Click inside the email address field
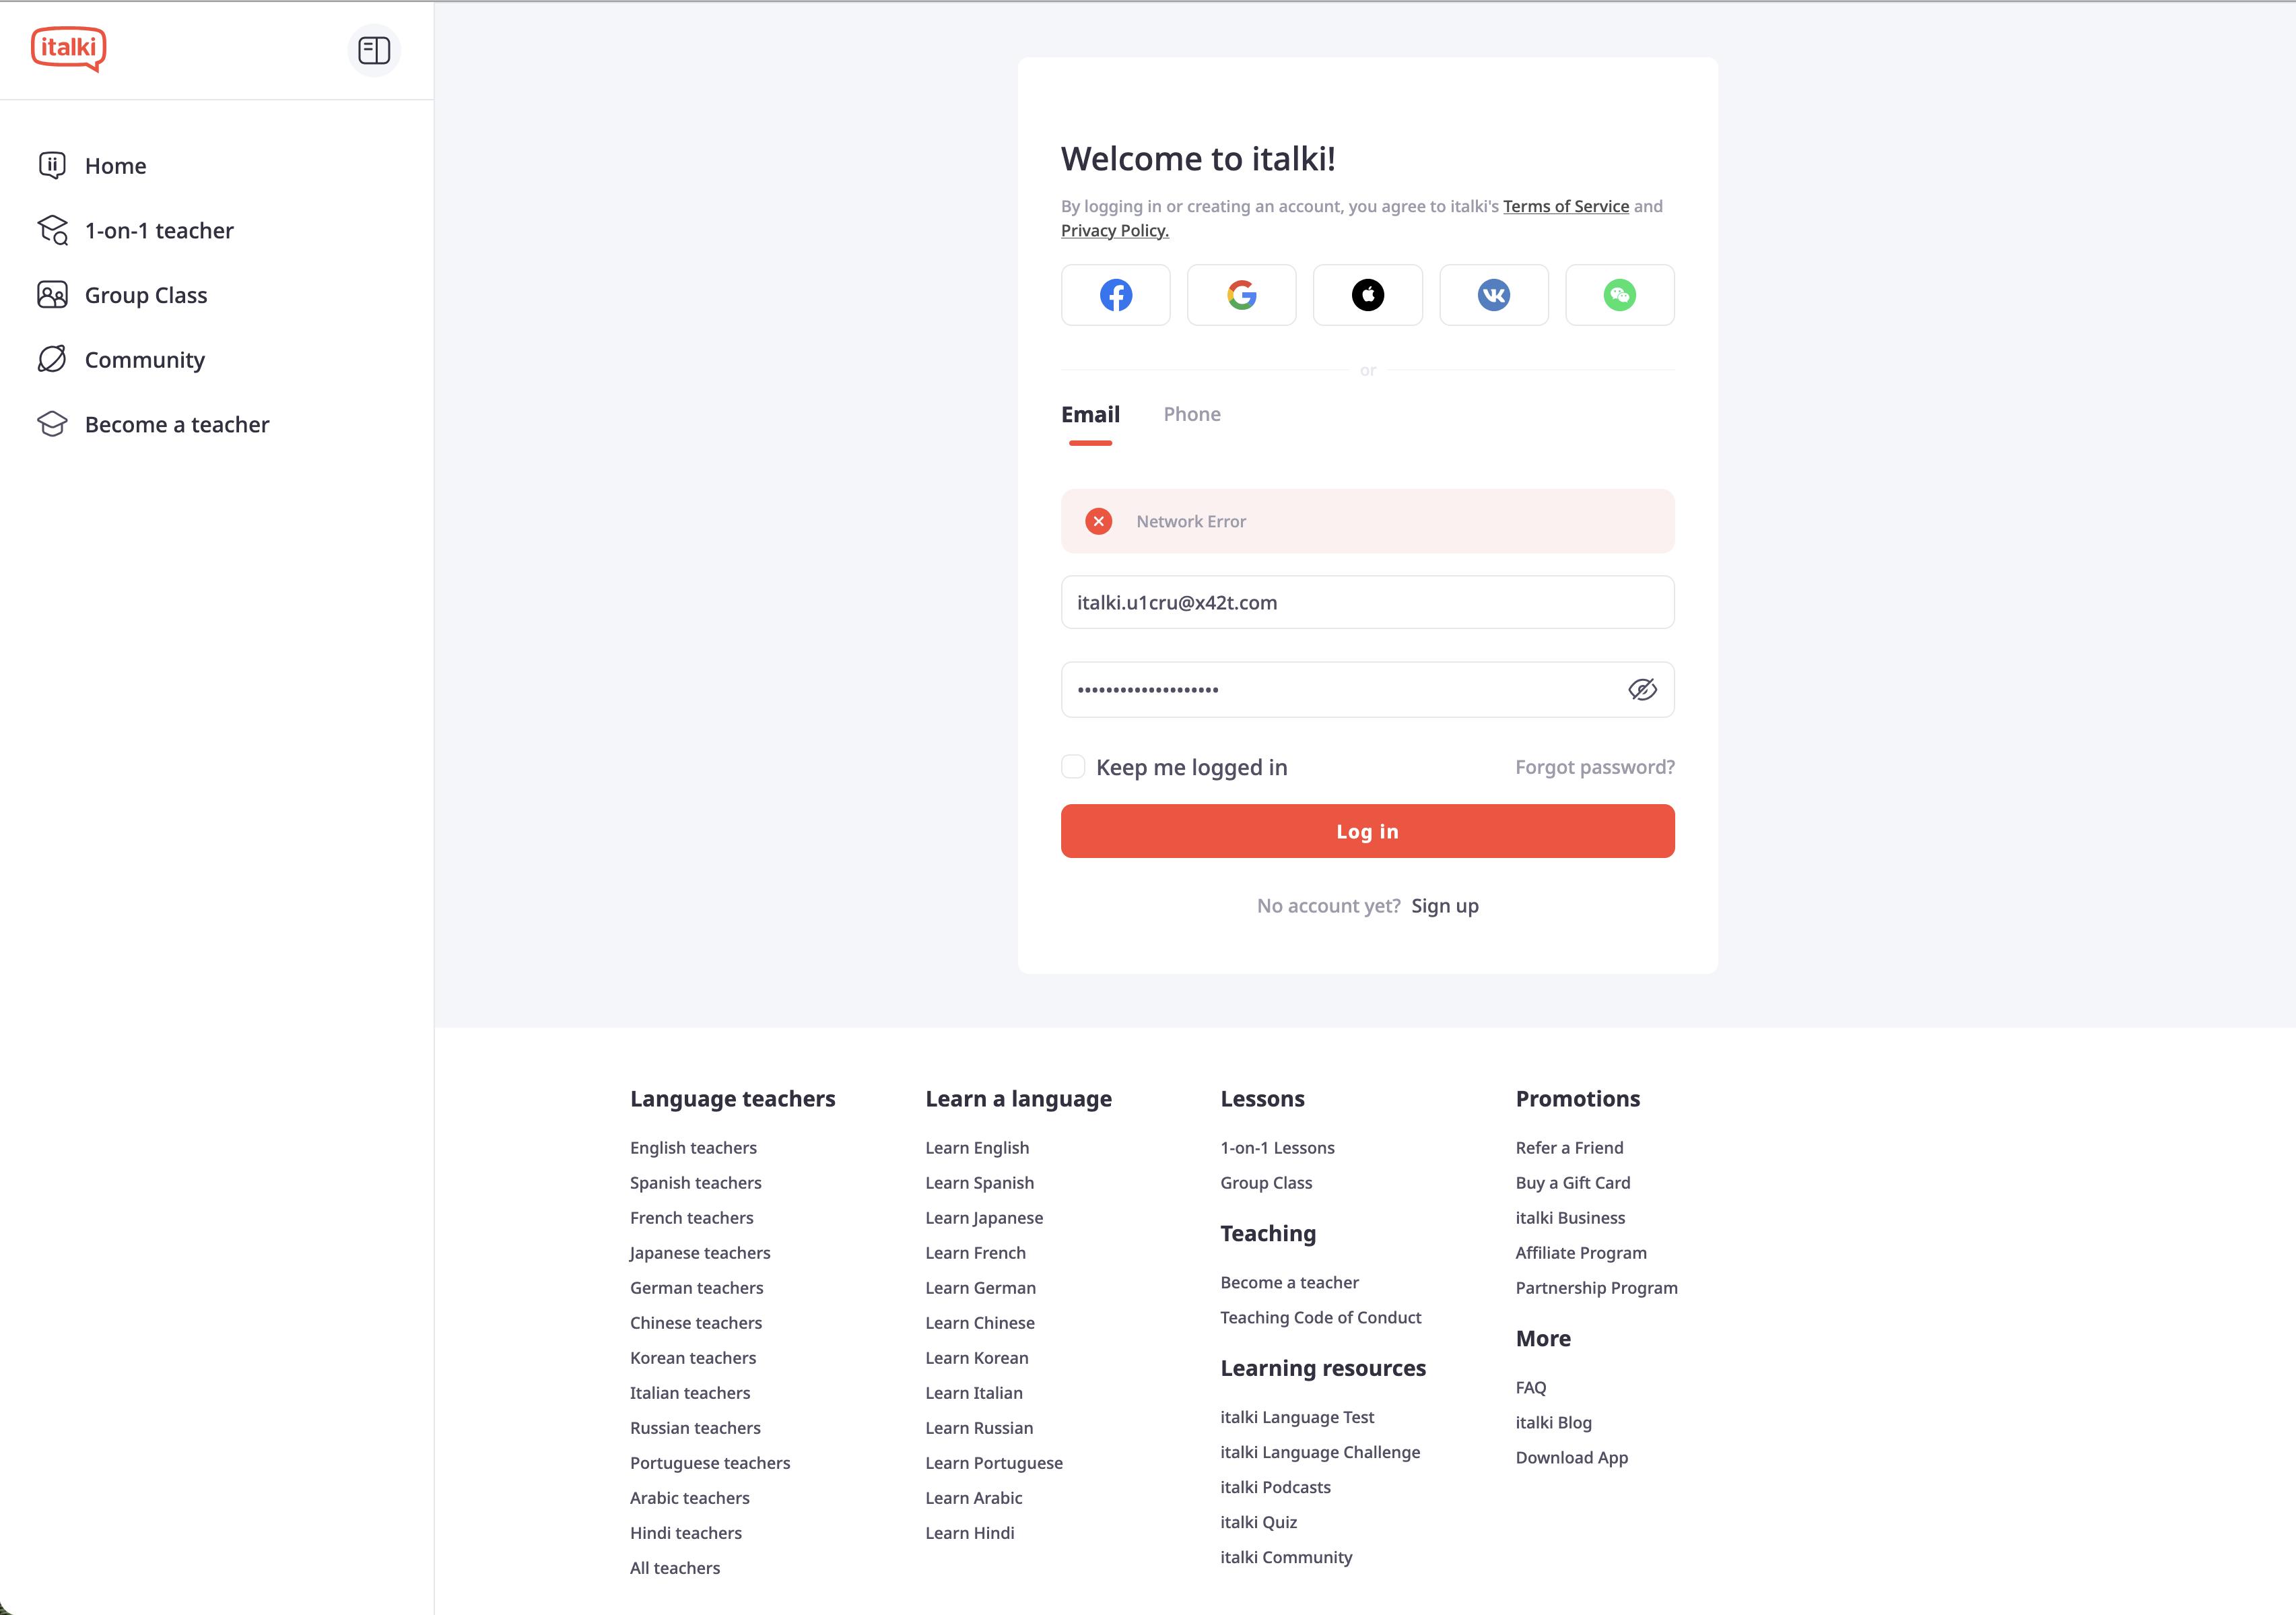The image size is (2296, 1615). click(x=1367, y=602)
